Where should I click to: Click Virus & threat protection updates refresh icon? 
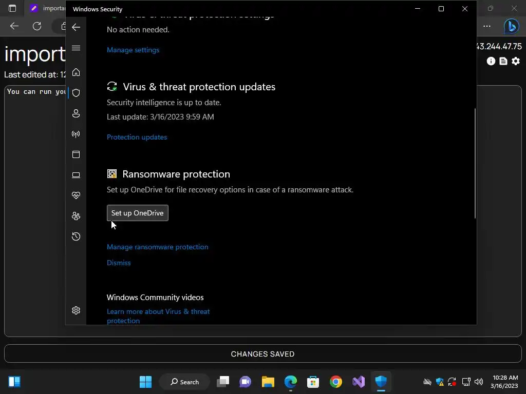[x=111, y=86]
